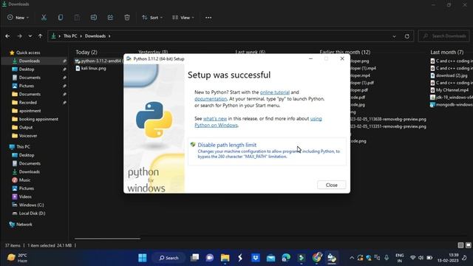
Task: Click horizontal scrollbar in file list
Action: pyautogui.click(x=107, y=239)
